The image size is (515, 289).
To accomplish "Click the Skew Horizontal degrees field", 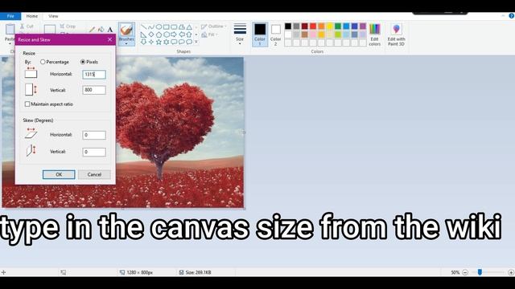I will 94,135.
